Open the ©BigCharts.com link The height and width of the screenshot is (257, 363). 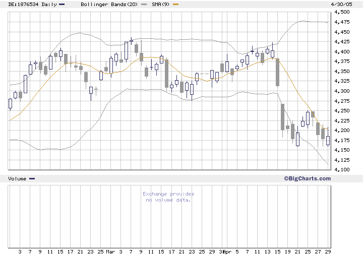pyautogui.click(x=308, y=178)
